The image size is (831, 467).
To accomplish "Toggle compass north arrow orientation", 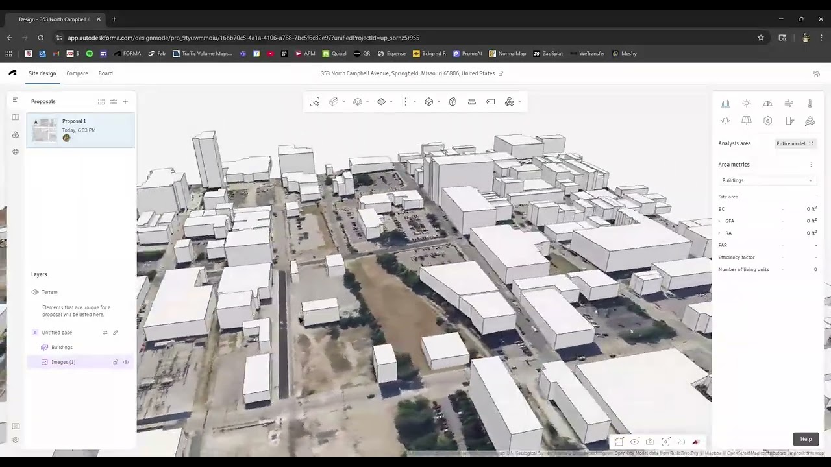I will tap(696, 442).
